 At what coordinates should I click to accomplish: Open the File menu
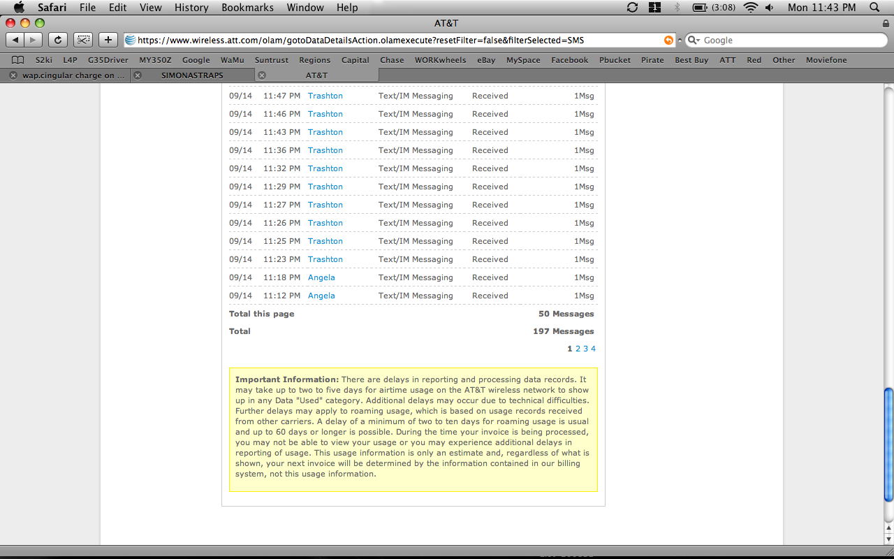pos(87,8)
